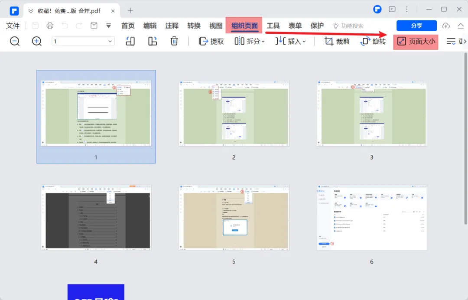
Task: Click the zoom in magnifier icon
Action: [37, 41]
